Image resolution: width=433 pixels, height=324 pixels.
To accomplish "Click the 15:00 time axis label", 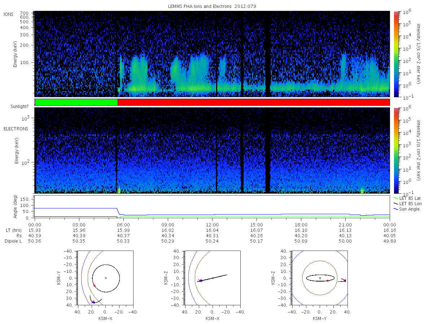I will tap(257, 225).
